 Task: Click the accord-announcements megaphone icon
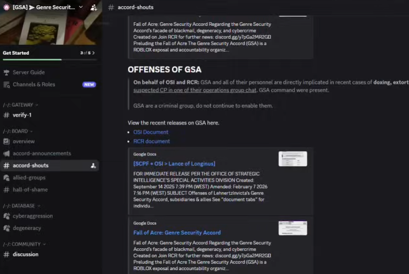coord(6,153)
